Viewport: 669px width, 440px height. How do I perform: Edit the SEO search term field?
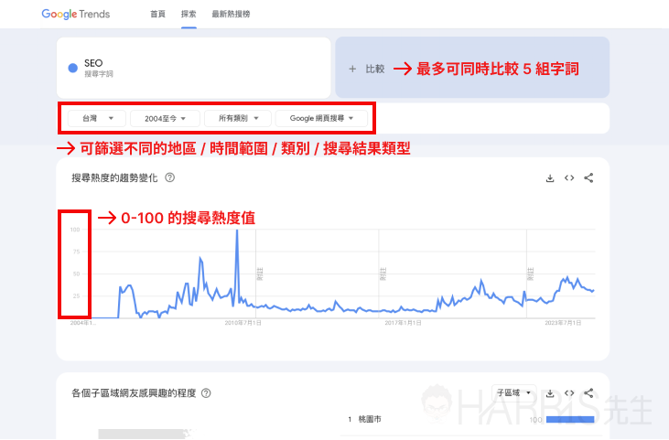point(194,68)
